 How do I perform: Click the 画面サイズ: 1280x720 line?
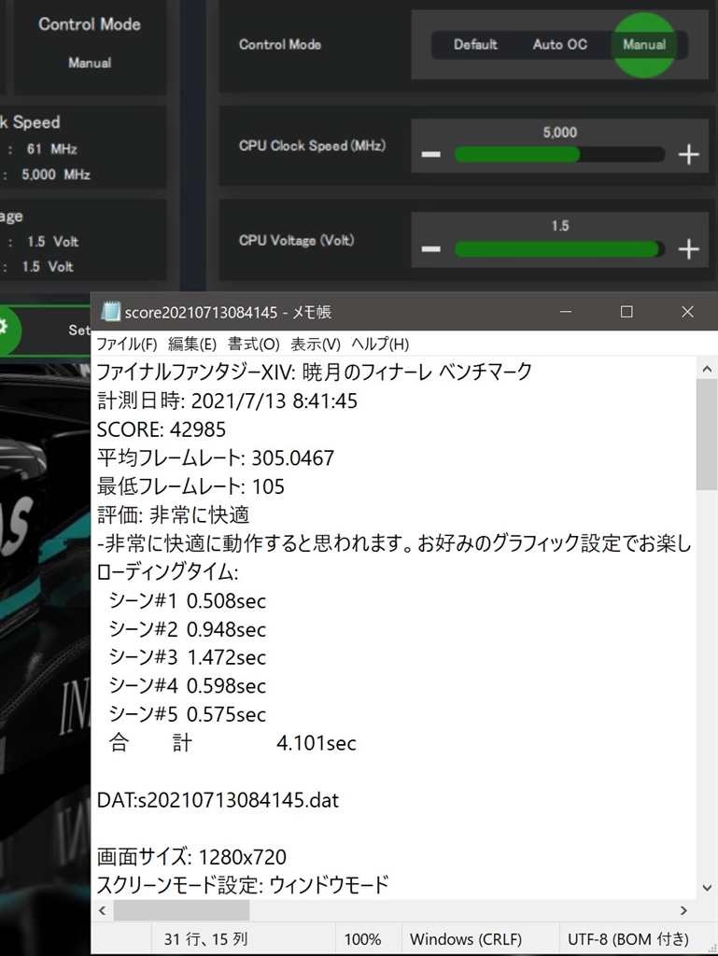pyautogui.click(x=191, y=857)
